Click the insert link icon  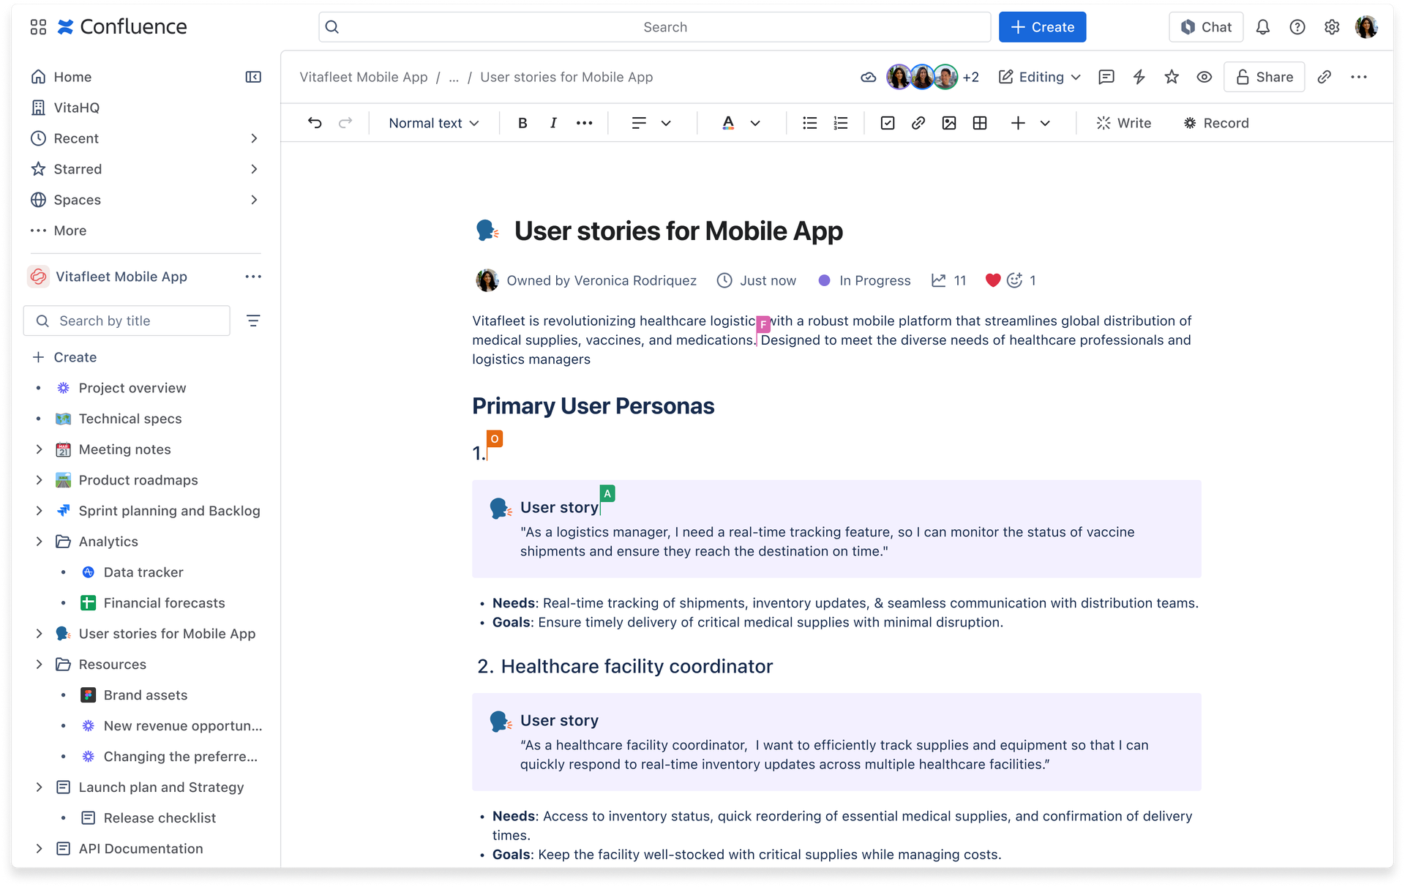tap(917, 123)
